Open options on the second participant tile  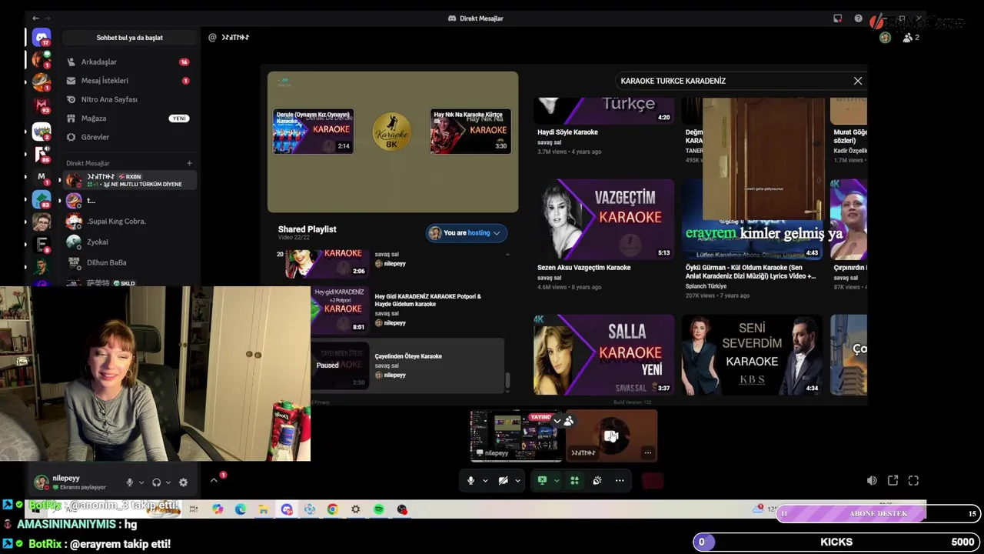coord(648,452)
